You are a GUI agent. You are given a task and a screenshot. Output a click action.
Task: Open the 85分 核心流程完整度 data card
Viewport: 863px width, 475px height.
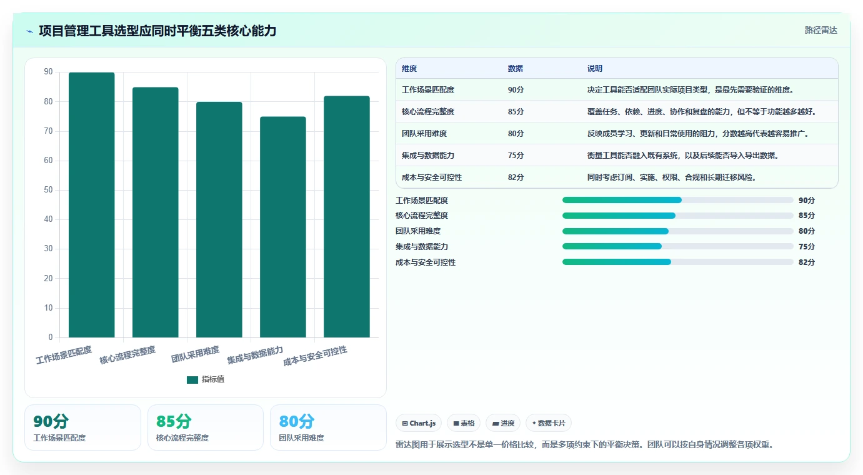206,427
